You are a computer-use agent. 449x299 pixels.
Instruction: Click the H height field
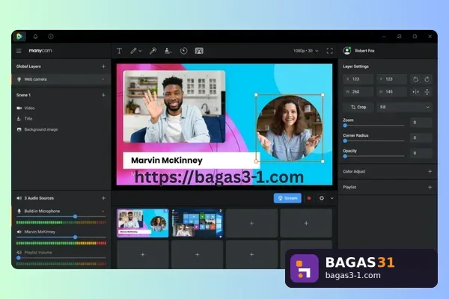(x=391, y=92)
